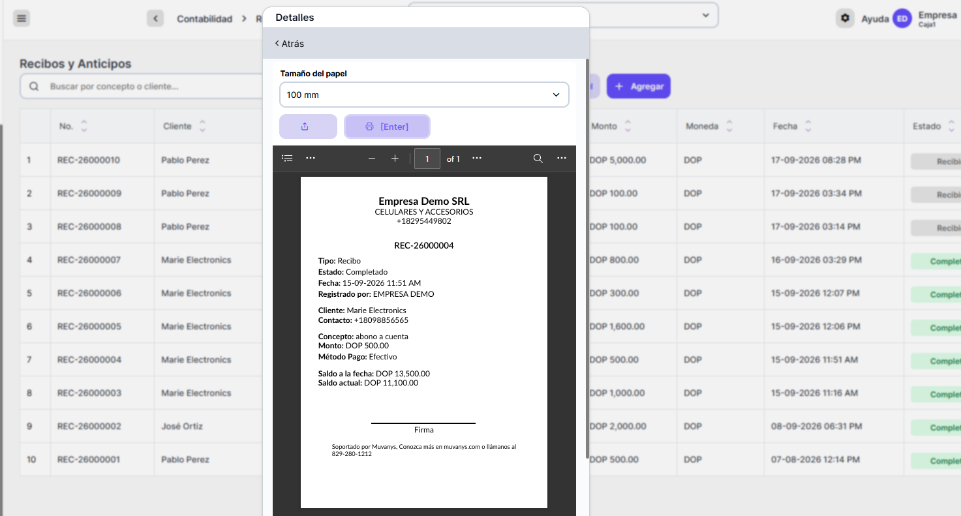Open the PDF viewer's far-right more options
The image size is (961, 516).
[x=562, y=159]
